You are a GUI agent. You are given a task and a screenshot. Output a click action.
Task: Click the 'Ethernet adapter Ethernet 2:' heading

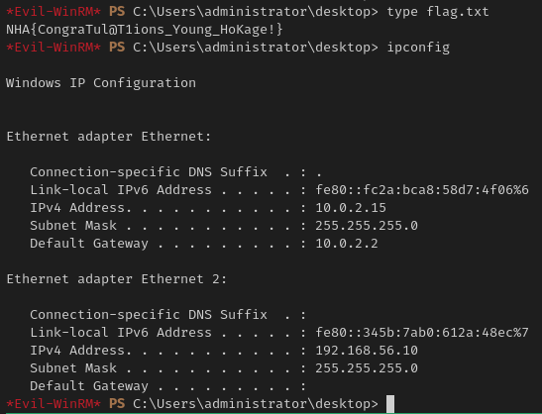117,279
